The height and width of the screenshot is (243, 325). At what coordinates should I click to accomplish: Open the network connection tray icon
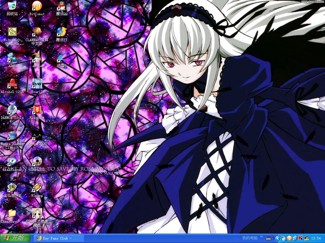[x=295, y=239]
